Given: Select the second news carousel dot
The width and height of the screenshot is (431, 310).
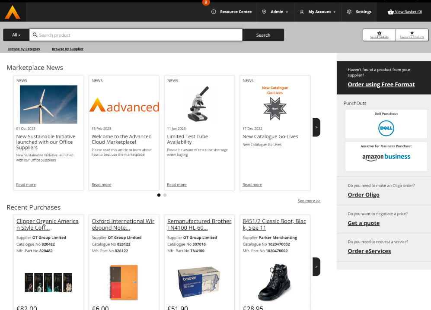Looking at the screenshot, I should coord(165,195).
